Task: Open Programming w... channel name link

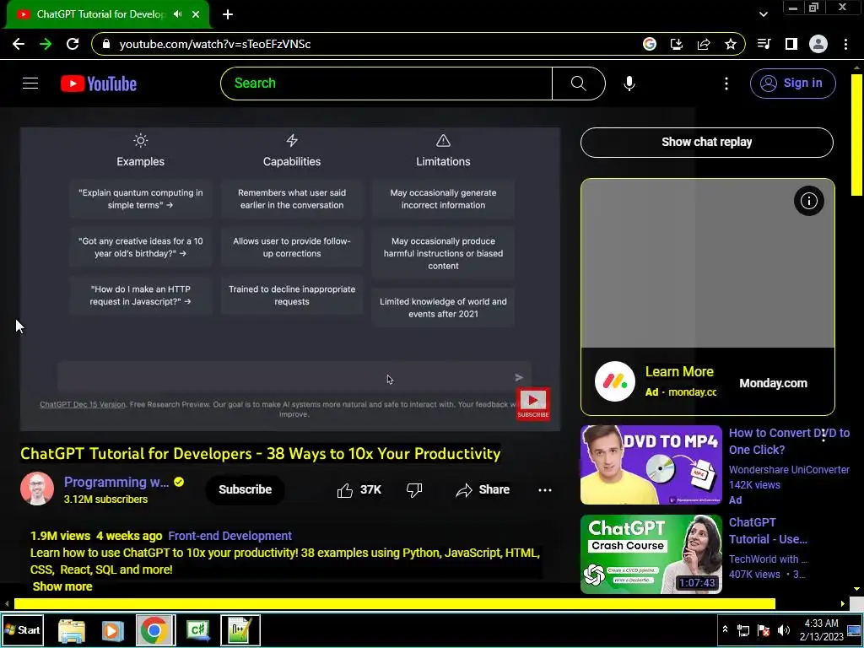Action: point(116,482)
